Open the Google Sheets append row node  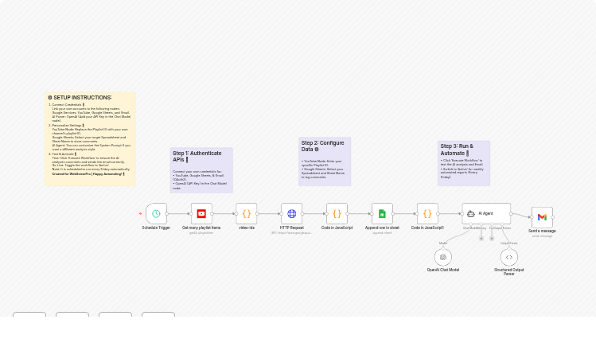[x=382, y=213]
